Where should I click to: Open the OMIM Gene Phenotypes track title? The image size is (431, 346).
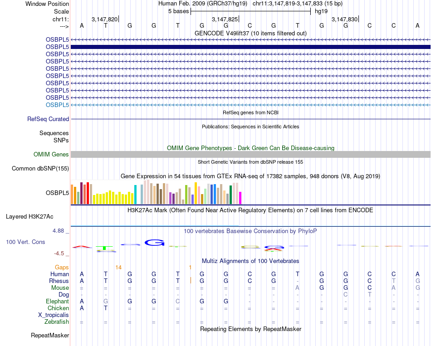coord(250,148)
